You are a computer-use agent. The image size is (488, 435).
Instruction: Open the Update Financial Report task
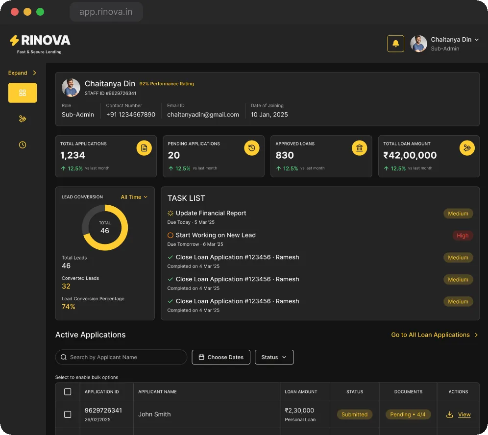(x=211, y=213)
